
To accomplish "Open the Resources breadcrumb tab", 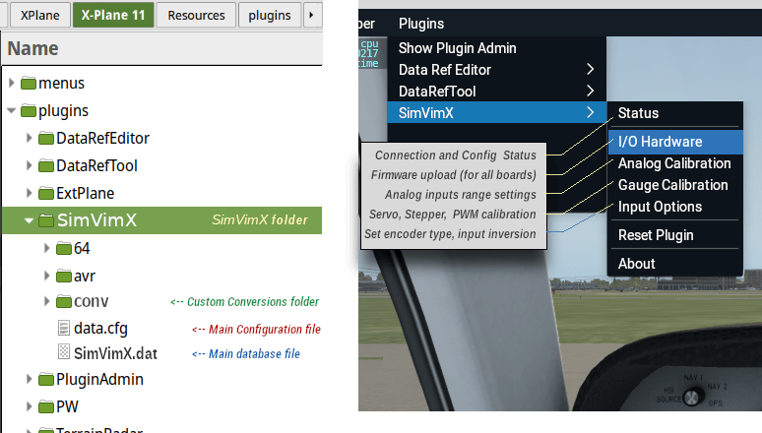I will pyautogui.click(x=196, y=15).
